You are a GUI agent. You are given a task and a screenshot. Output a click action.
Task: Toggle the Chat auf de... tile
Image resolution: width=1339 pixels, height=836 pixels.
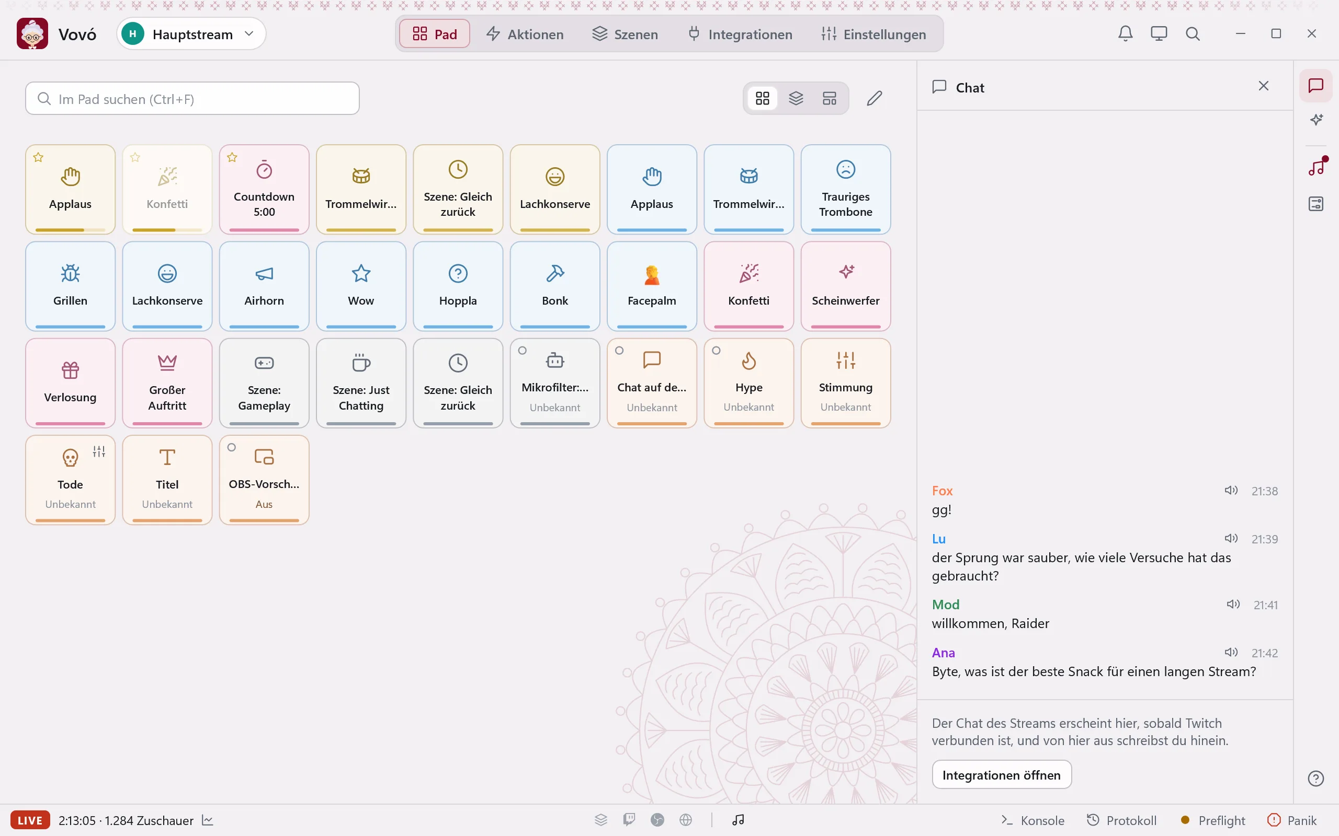click(652, 383)
